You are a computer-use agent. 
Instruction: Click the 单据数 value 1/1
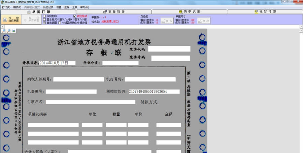[104, 17]
